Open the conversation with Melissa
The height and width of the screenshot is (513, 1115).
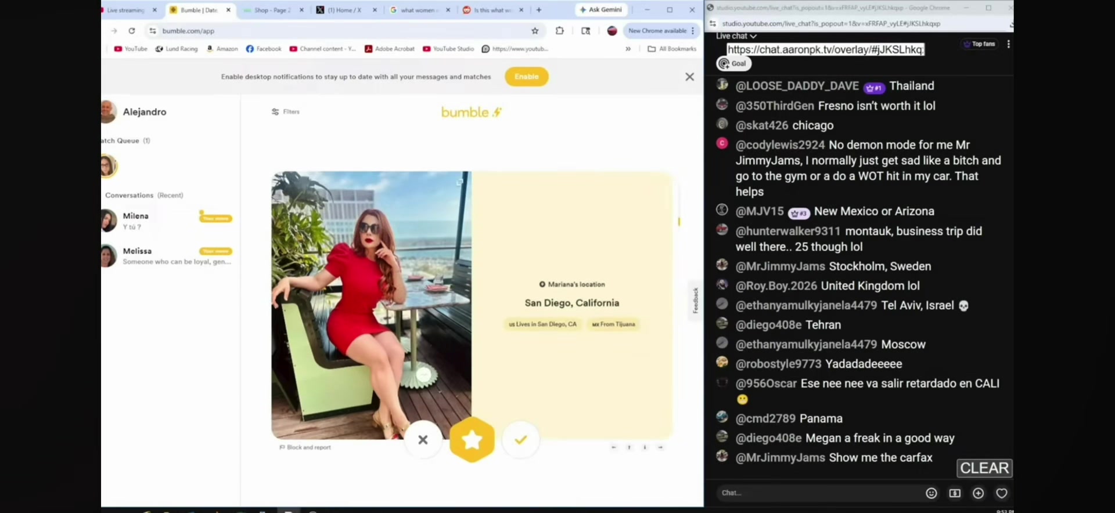point(167,256)
